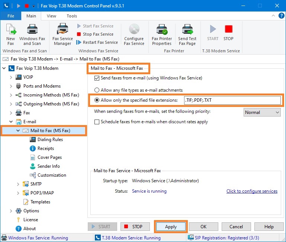Click the quick access play icon
The width and height of the screenshot is (286, 242).
coord(19,6)
